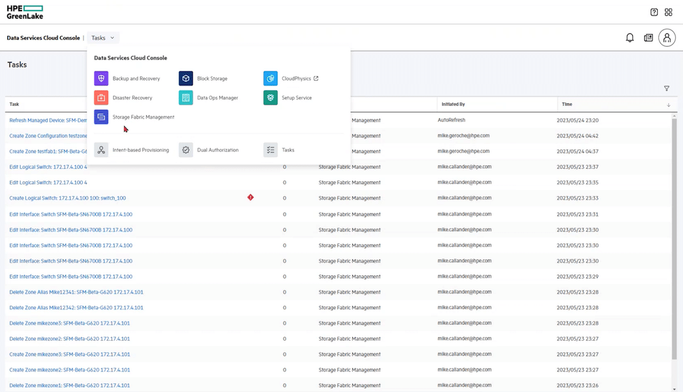Open Delete Zone Alias Mike12341 task link
This screenshot has height=392, width=683.
76,292
